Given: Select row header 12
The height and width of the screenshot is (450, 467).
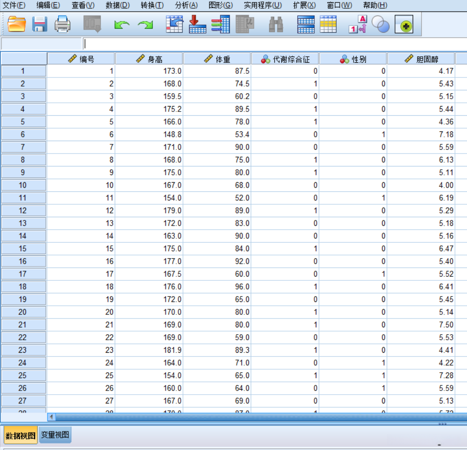Looking at the screenshot, I should coord(24,211).
